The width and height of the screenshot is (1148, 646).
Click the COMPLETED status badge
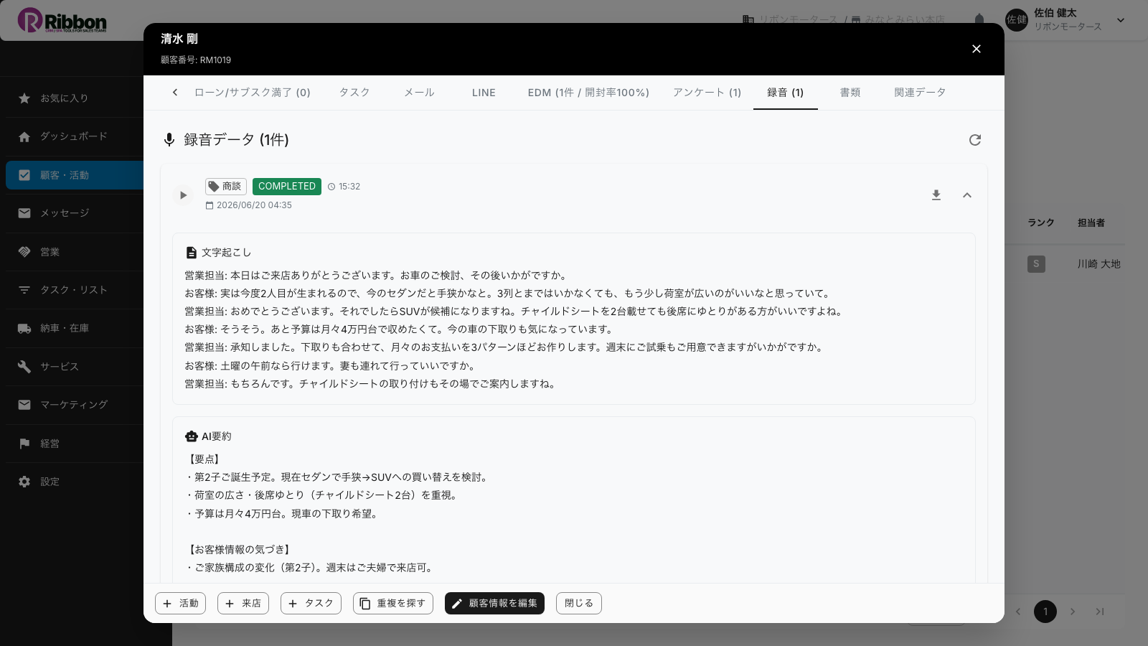[287, 187]
